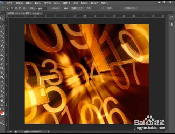This screenshot has width=175, height=134.
Task: Click the width (宽度) input field
Action: (96, 8)
